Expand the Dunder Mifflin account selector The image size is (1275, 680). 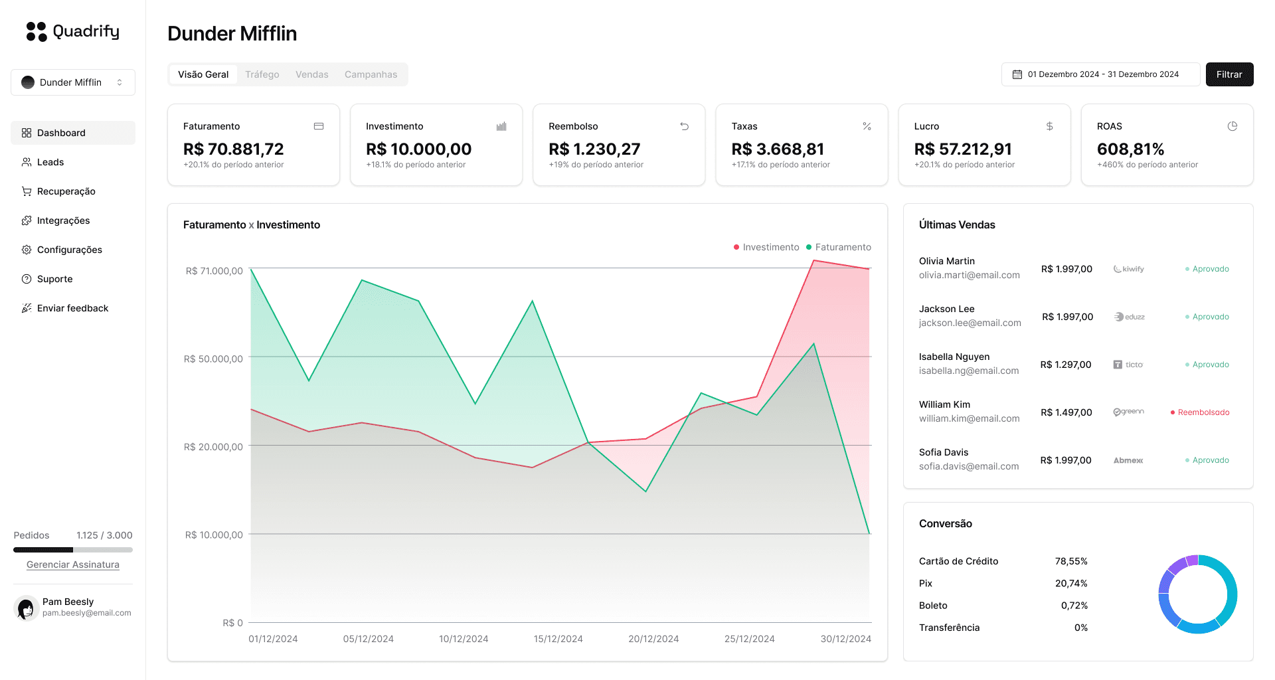point(73,82)
